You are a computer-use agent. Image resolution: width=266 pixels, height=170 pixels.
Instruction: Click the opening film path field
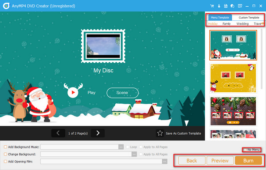click(x=101, y=162)
